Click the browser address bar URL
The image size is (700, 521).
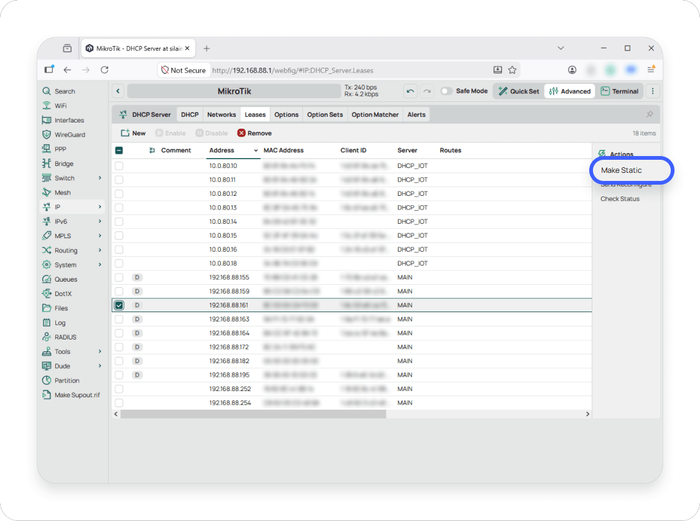point(293,70)
